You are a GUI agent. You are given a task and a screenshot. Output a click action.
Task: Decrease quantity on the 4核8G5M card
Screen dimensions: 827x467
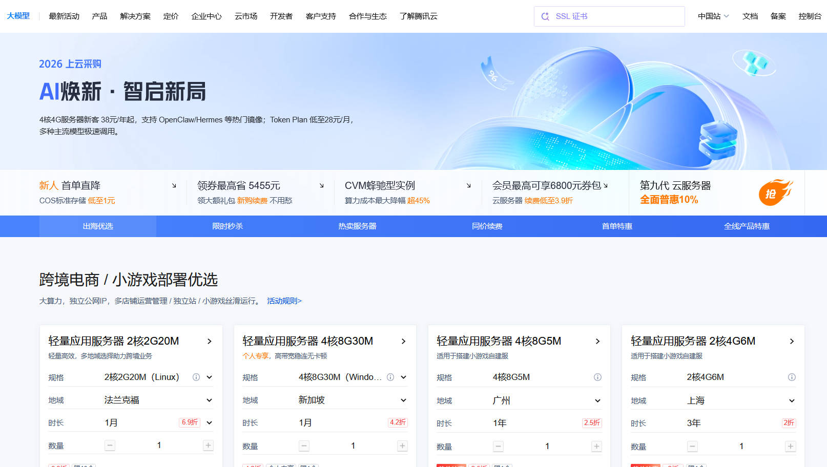tap(498, 447)
